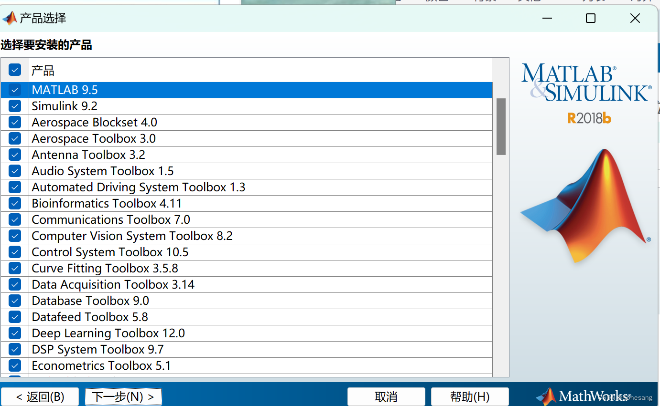The width and height of the screenshot is (660, 406).
Task: Uncheck the Simulink 9.2 checkbox
Action: (15, 106)
